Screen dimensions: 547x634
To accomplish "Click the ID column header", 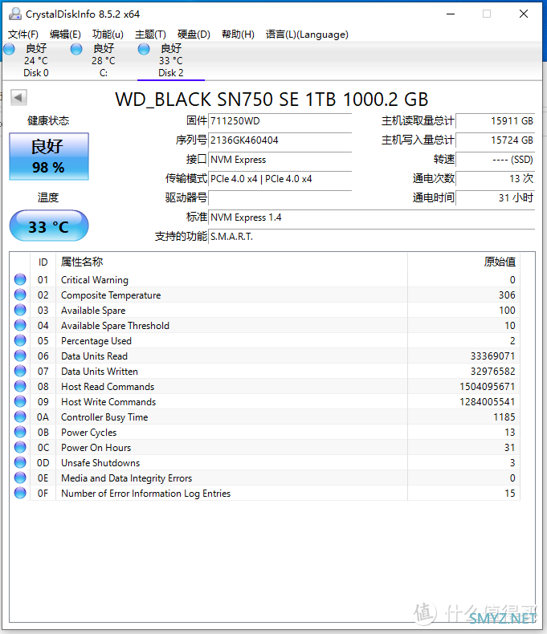I will click(43, 262).
